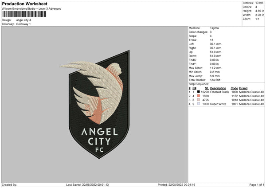Screen dimensions: 266x188
Task: Click the 'St.' column header
Action: 207,88
